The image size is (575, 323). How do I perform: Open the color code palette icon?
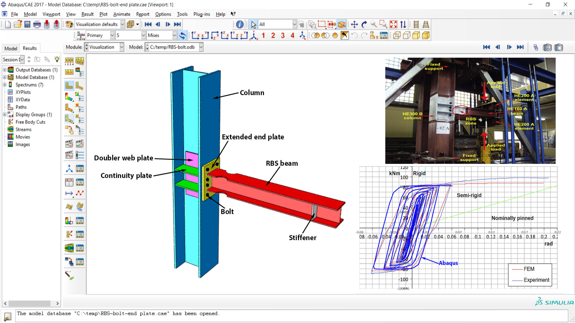69,25
